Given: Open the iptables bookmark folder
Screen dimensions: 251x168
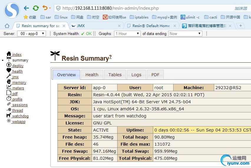Looking at the screenshot, I should [139, 17].
